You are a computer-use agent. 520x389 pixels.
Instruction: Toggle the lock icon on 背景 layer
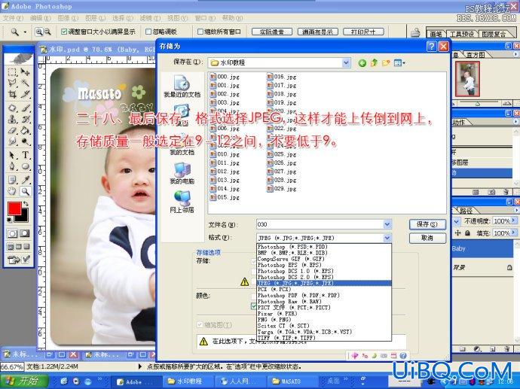coord(509,267)
